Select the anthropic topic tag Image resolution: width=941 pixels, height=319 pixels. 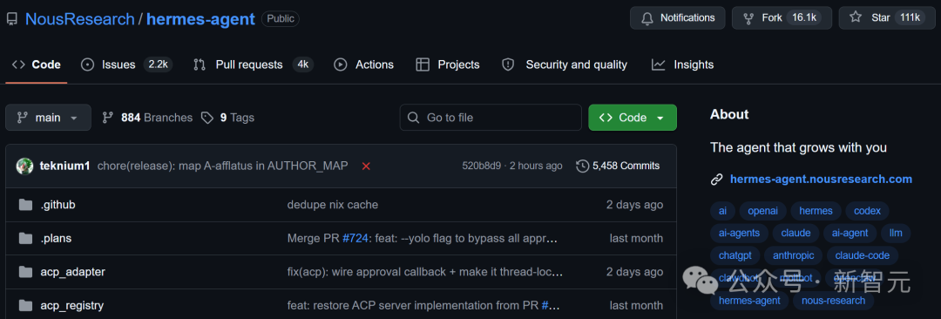coord(794,255)
